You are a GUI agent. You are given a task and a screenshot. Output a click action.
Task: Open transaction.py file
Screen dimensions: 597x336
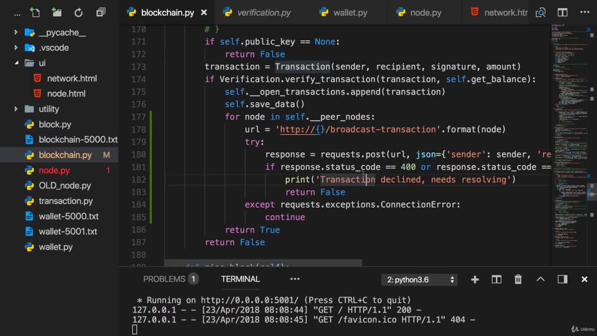pos(66,201)
